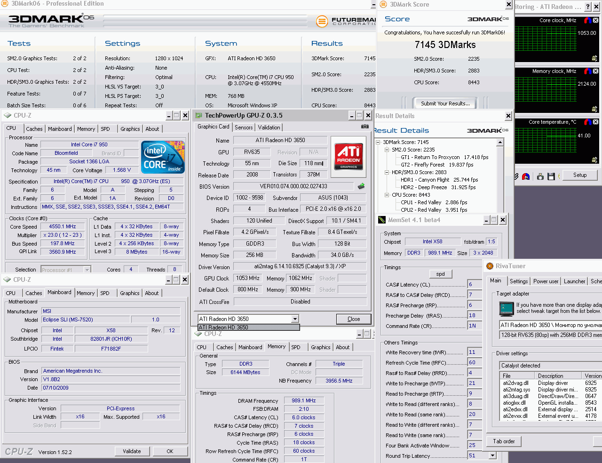Screen dimensions: 602x463
Task: Click magnet icon in monitoring bottom toolbar
Action: pyautogui.click(x=526, y=176)
